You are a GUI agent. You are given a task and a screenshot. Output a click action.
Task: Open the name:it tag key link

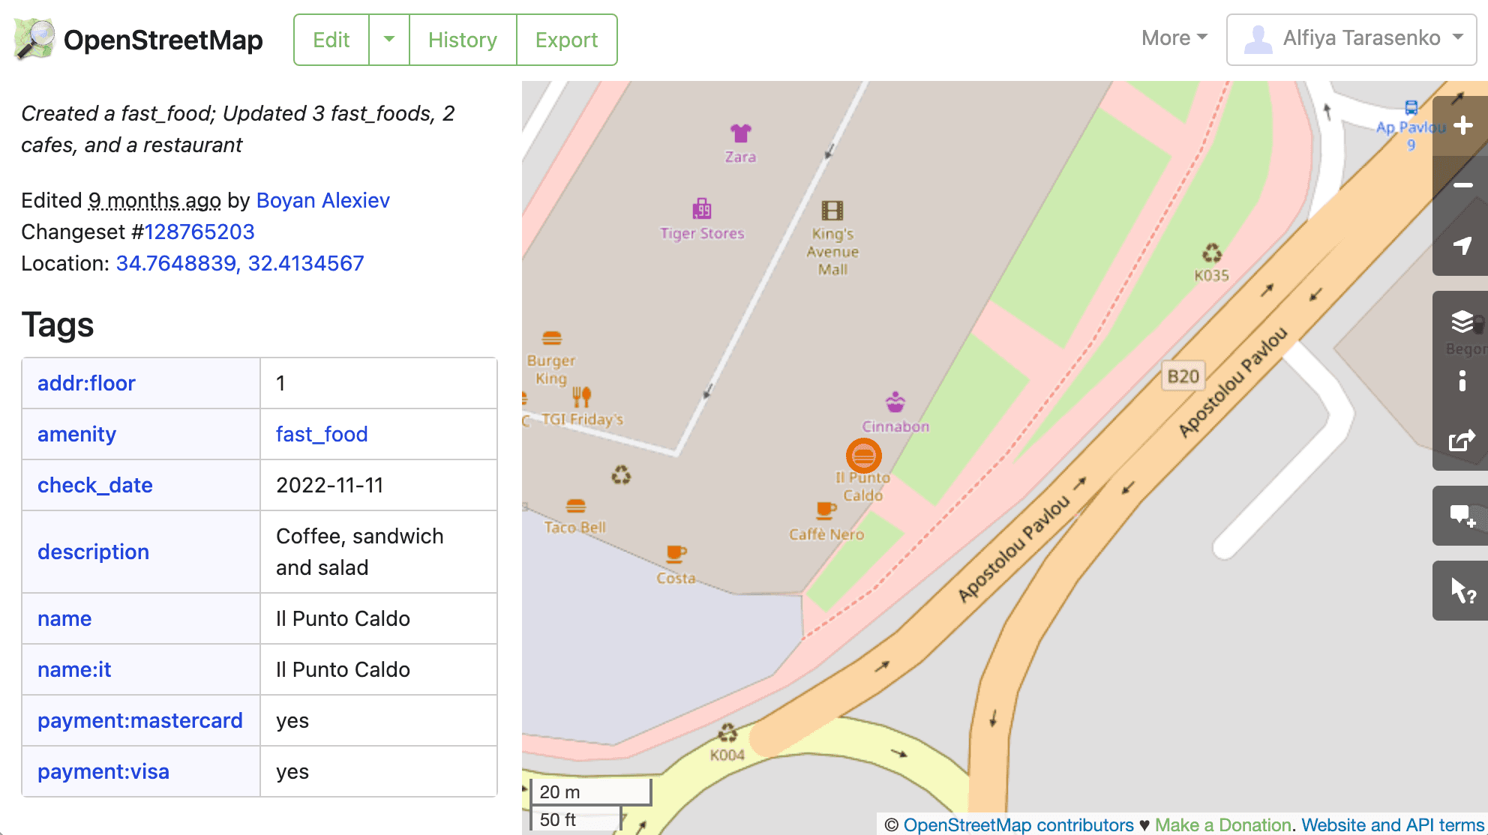click(74, 669)
